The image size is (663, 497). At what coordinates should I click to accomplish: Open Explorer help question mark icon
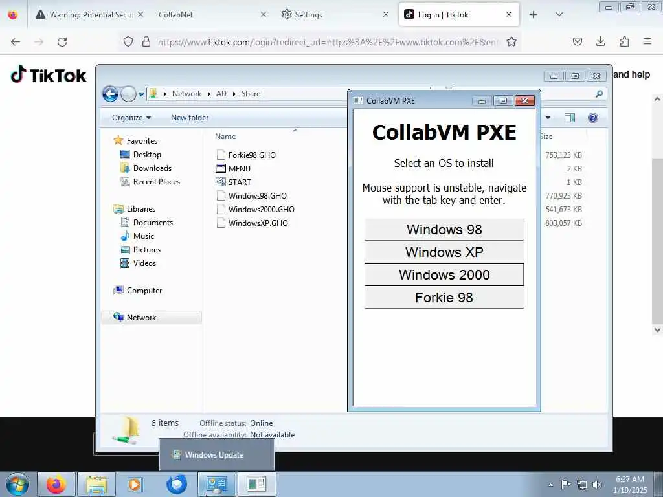593,118
